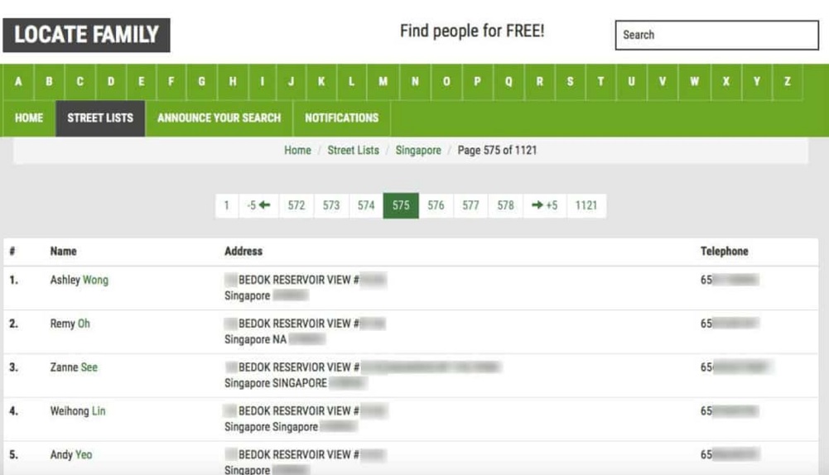The image size is (829, 475).
Task: Jump back five pages with left arrow
Action: (x=258, y=206)
